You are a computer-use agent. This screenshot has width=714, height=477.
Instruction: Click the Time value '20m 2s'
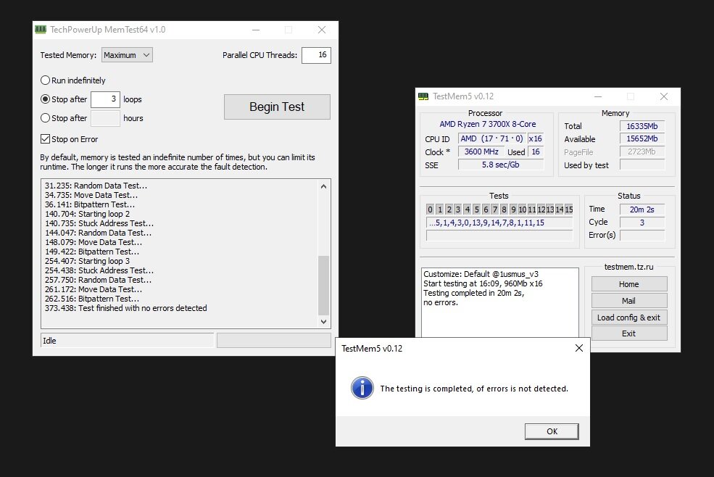[642, 210]
